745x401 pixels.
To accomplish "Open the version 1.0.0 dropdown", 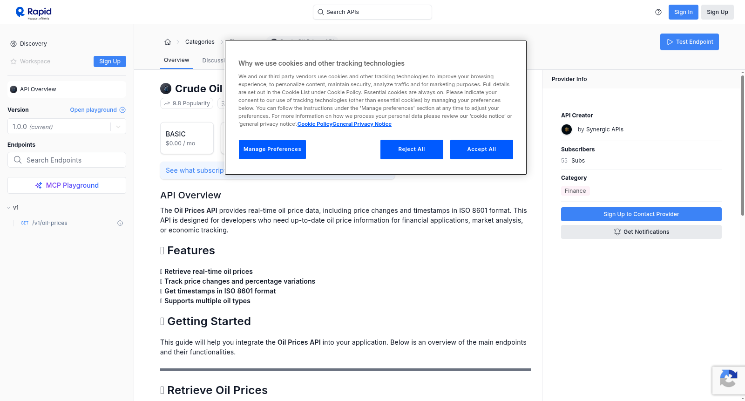I will (x=67, y=126).
